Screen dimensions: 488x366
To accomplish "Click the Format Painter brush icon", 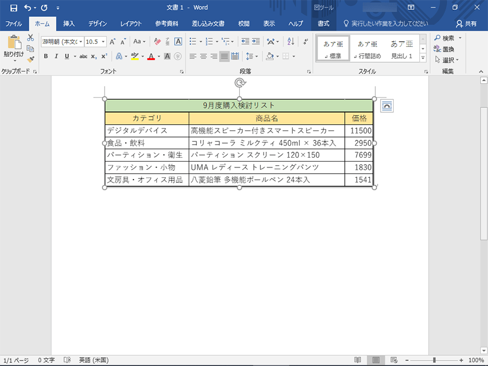I will click(30, 59).
